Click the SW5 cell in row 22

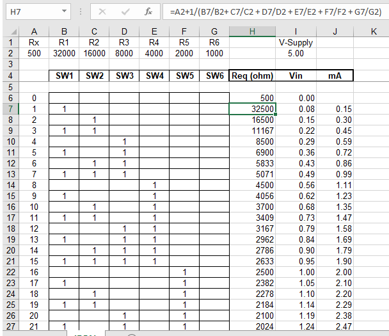pyautogui.click(x=184, y=272)
